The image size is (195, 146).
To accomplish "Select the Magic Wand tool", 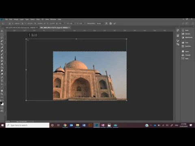I will (2, 41).
